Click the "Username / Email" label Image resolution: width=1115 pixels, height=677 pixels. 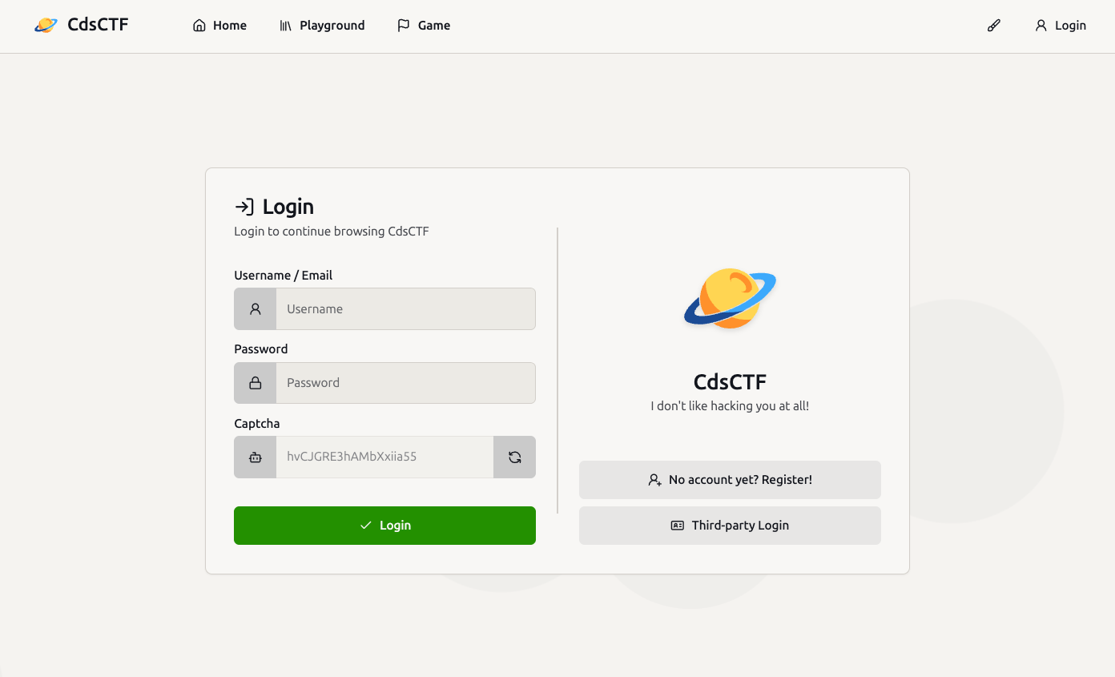pyautogui.click(x=283, y=276)
